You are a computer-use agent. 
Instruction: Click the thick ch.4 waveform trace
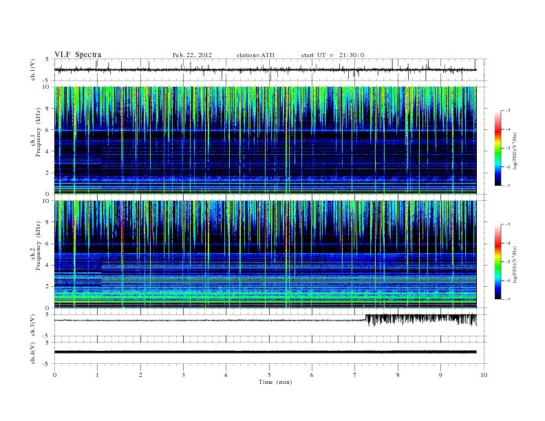[265, 352]
